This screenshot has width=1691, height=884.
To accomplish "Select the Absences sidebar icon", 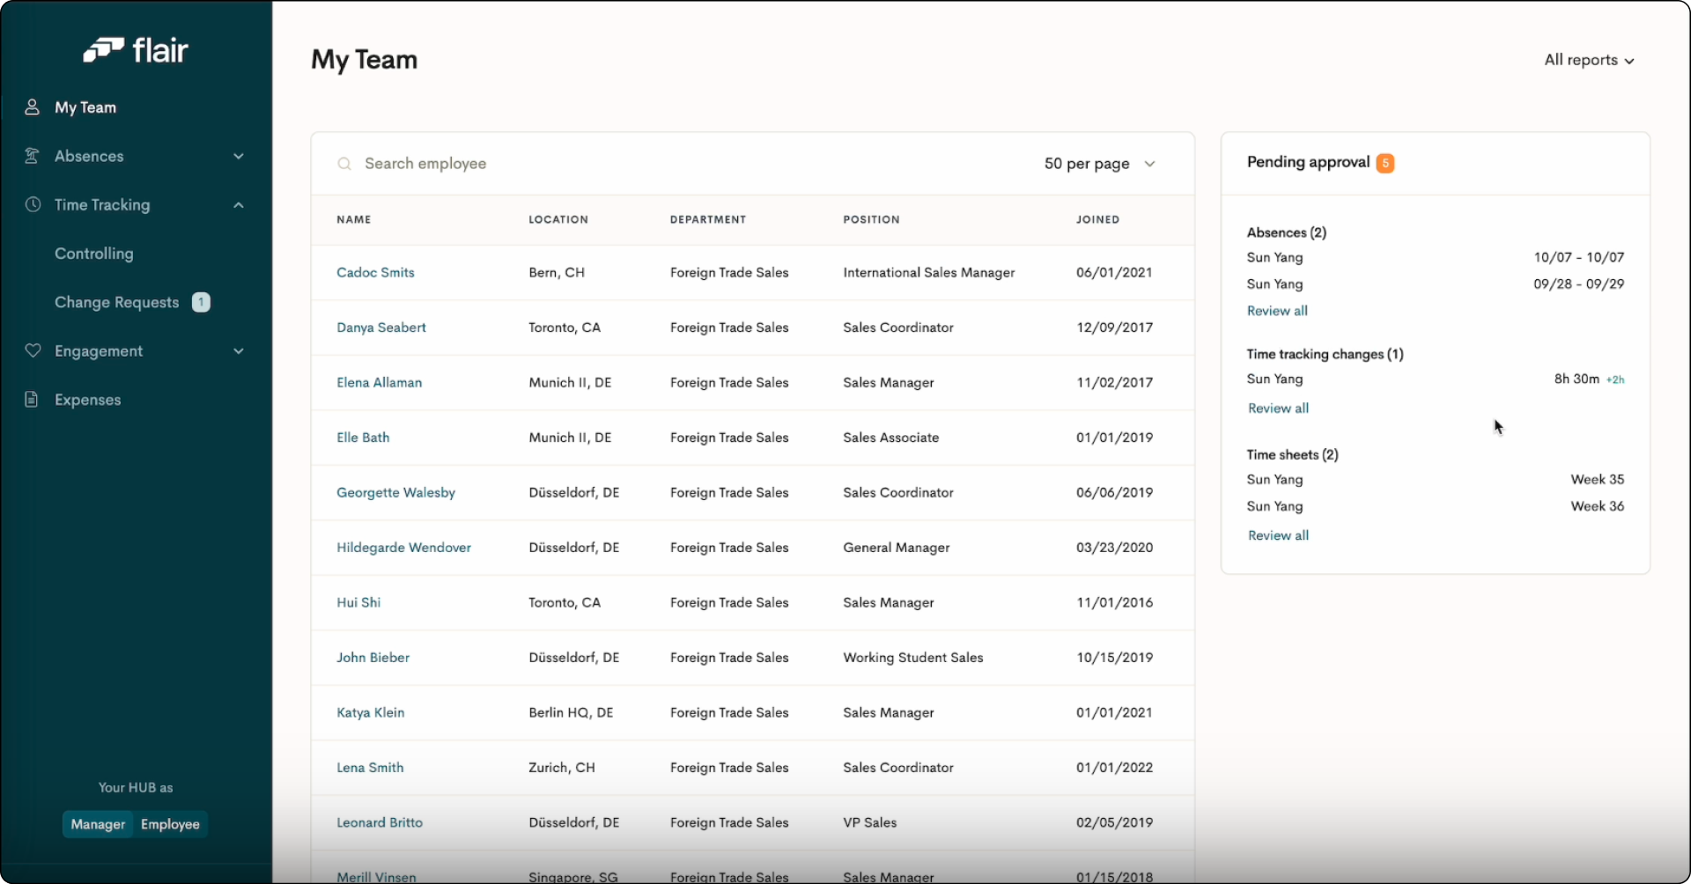I will click(32, 156).
